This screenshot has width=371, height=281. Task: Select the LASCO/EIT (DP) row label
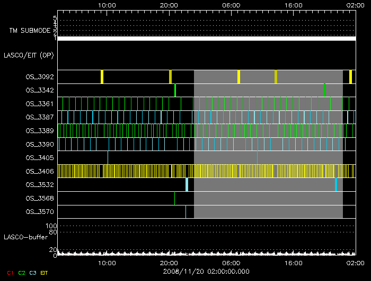[x=29, y=55]
